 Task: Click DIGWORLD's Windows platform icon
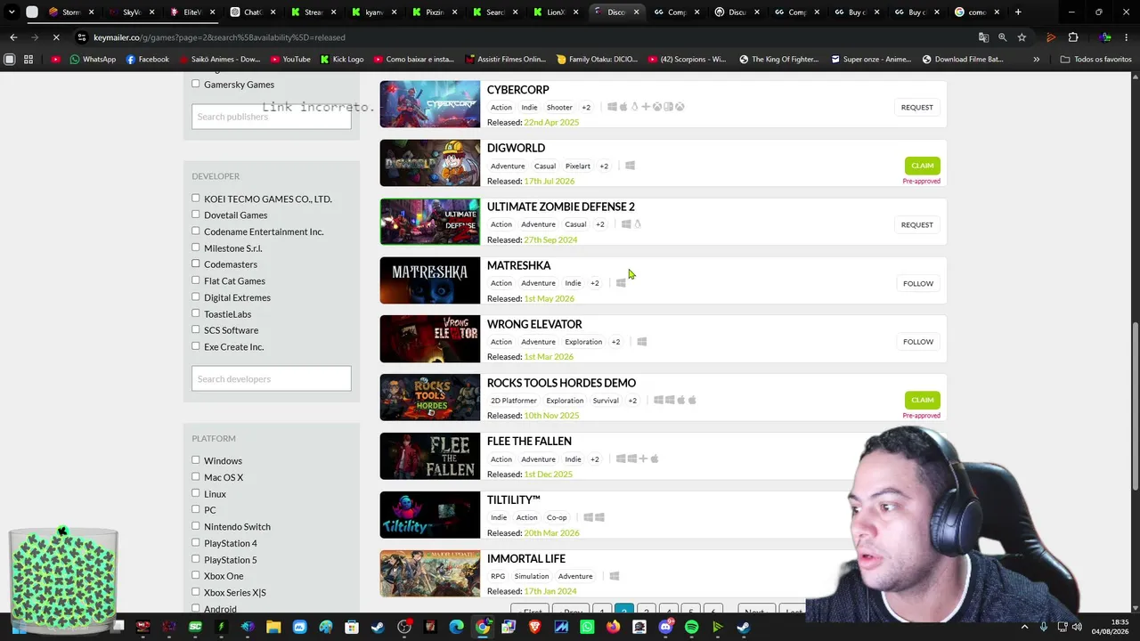pyautogui.click(x=630, y=166)
